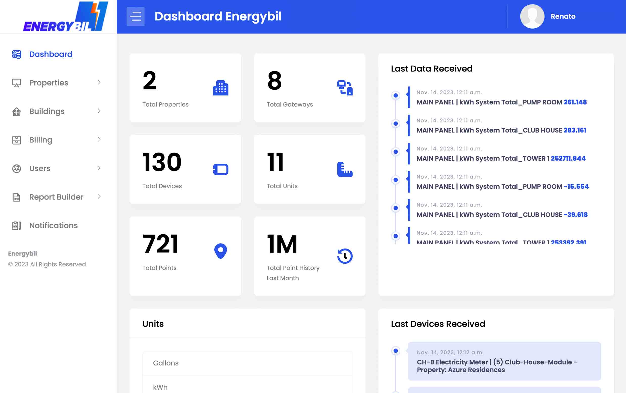Open the Users menu item
Viewport: 626px width, 393px height.
point(40,168)
